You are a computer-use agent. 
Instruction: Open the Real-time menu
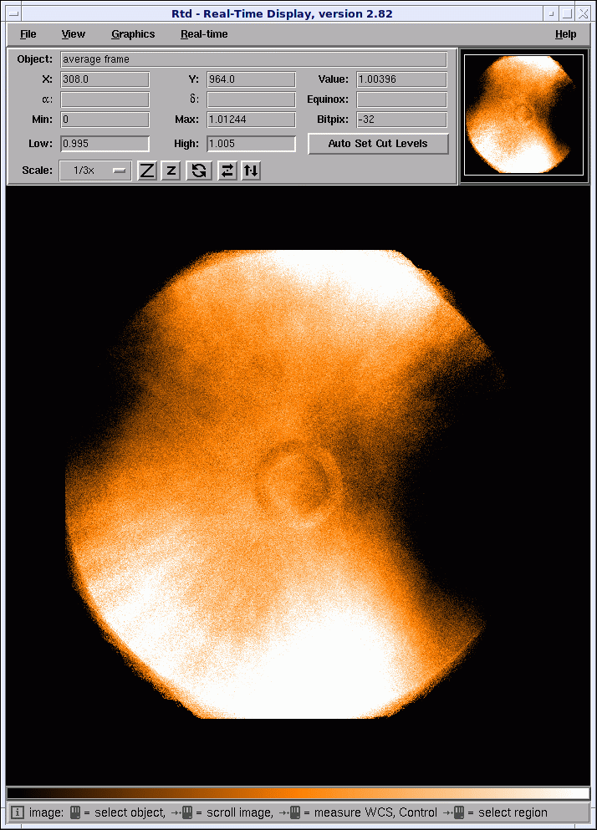[x=204, y=34]
